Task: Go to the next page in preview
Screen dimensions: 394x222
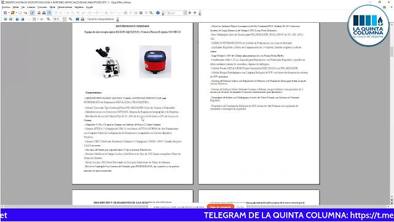Action: point(11,19)
